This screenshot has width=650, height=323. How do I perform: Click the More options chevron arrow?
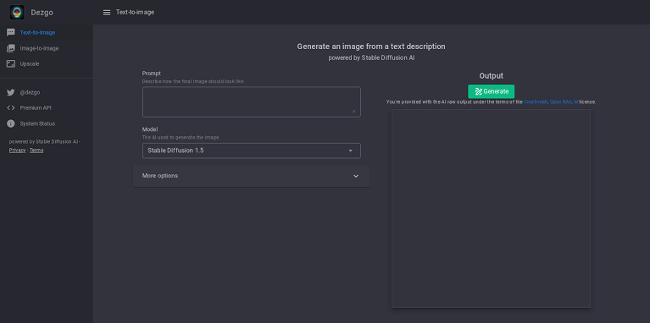(356, 176)
